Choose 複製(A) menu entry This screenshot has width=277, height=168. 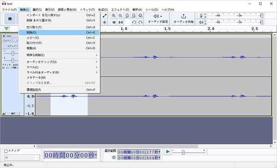(x=60, y=48)
